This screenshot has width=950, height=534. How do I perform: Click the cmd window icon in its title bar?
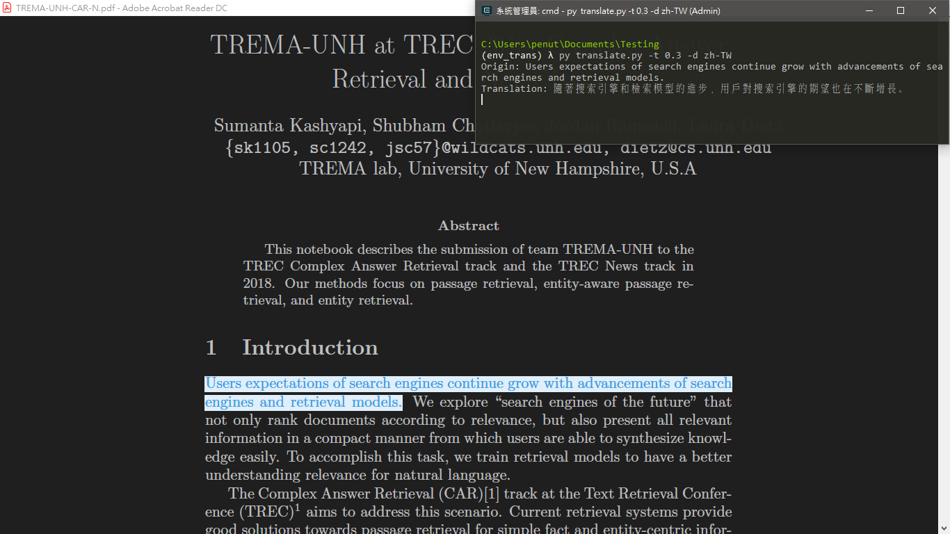[487, 10]
